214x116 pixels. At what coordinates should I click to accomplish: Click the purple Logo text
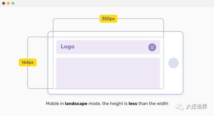point(67,46)
